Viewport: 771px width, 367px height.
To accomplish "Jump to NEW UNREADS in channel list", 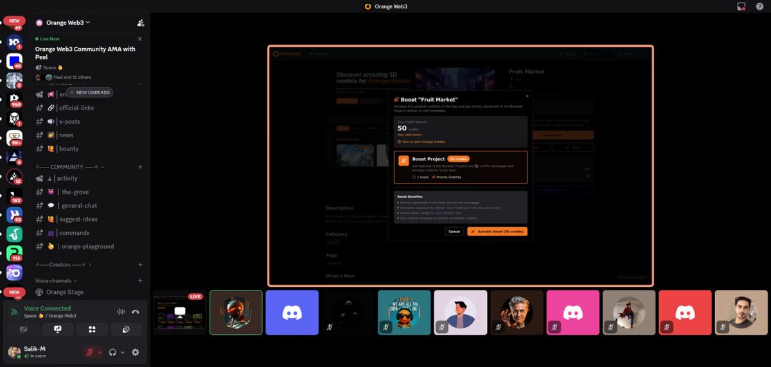I will [90, 92].
